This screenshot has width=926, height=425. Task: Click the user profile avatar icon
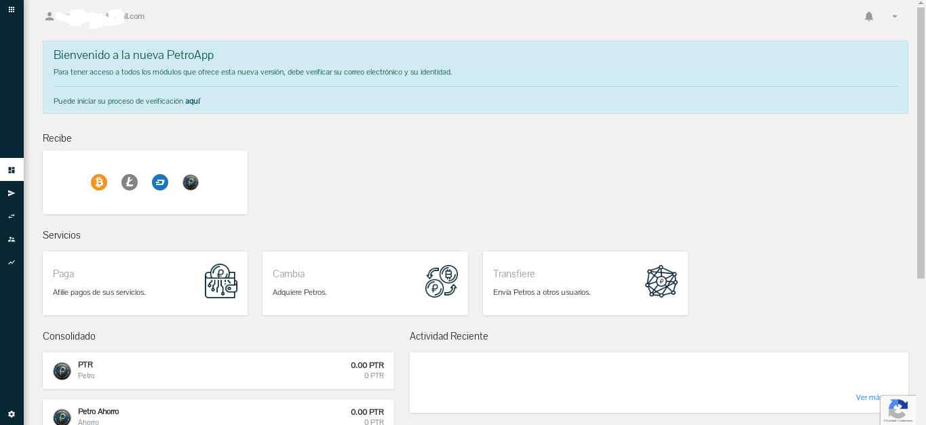(50, 16)
